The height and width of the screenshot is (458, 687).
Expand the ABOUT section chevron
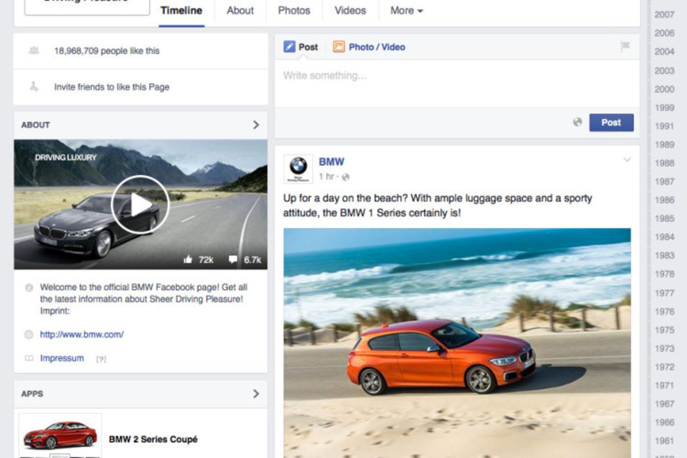256,125
